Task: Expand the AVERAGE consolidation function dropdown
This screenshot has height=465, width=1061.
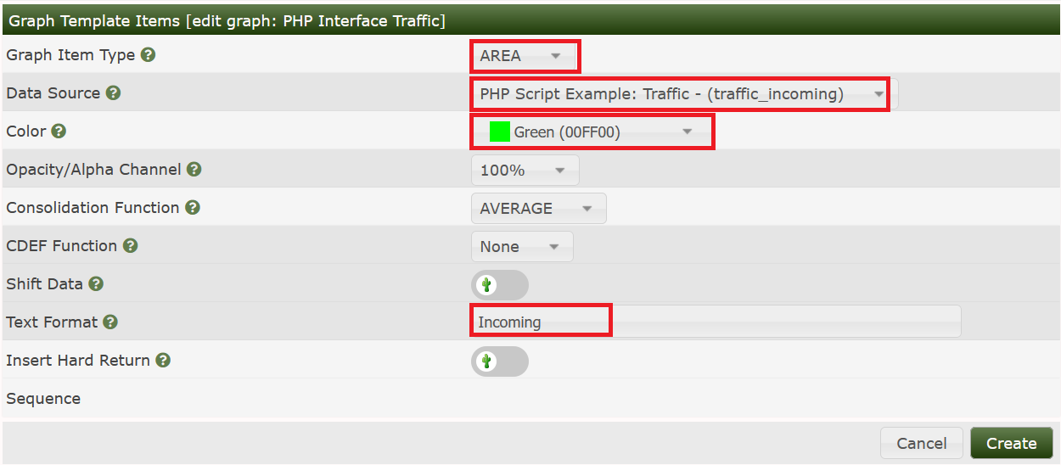Action: (x=538, y=209)
